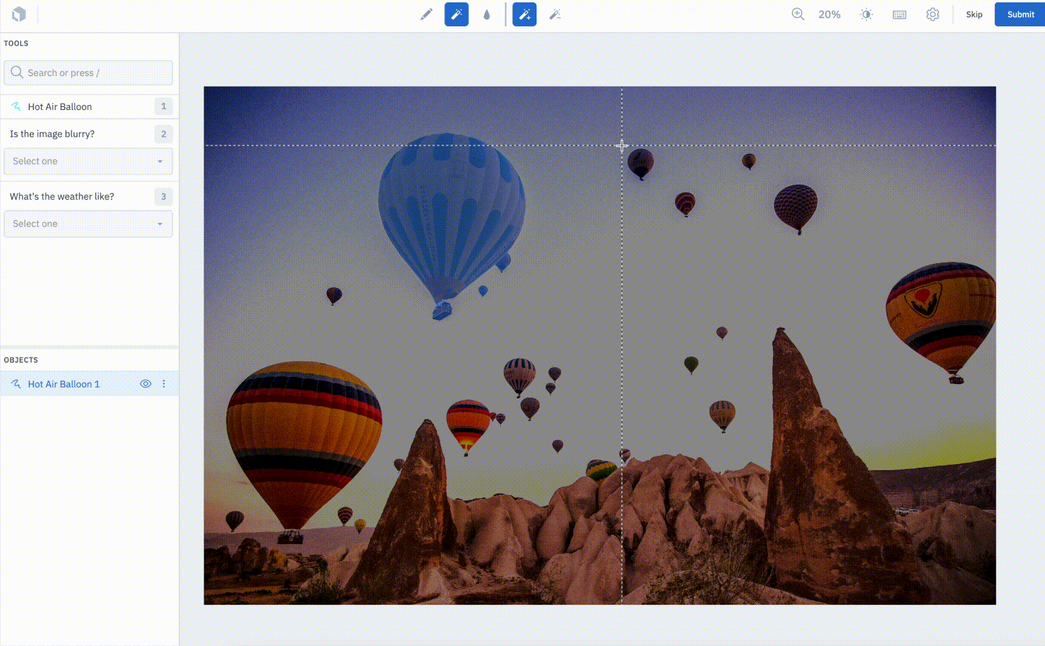This screenshot has width=1045, height=646.
Task: Click the 20% zoom level
Action: (829, 14)
